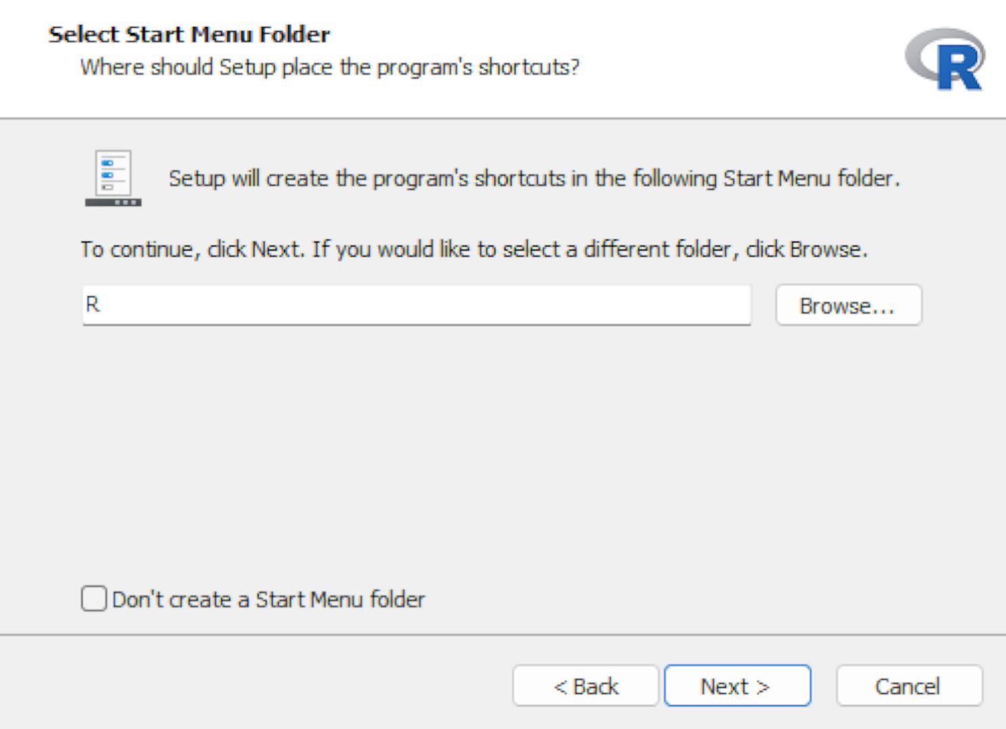Cancel the R setup wizard
Image resolution: width=1006 pixels, height=729 pixels.
pyautogui.click(x=908, y=686)
